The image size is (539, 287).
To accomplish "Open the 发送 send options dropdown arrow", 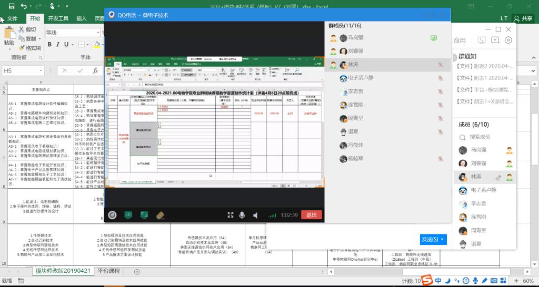I will pos(443,240).
